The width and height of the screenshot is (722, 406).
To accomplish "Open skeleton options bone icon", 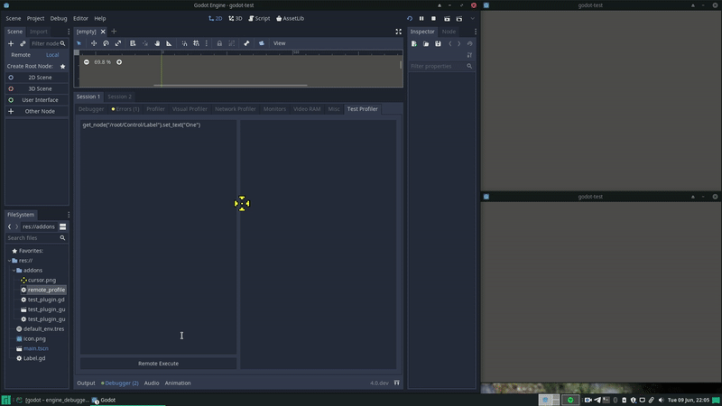I will pyautogui.click(x=246, y=43).
